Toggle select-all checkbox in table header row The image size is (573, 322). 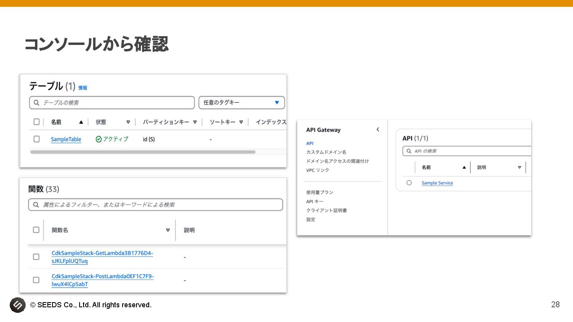pos(37,122)
